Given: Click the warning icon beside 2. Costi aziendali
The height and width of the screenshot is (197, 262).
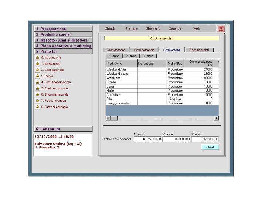Looking at the screenshot, I should (37, 70).
